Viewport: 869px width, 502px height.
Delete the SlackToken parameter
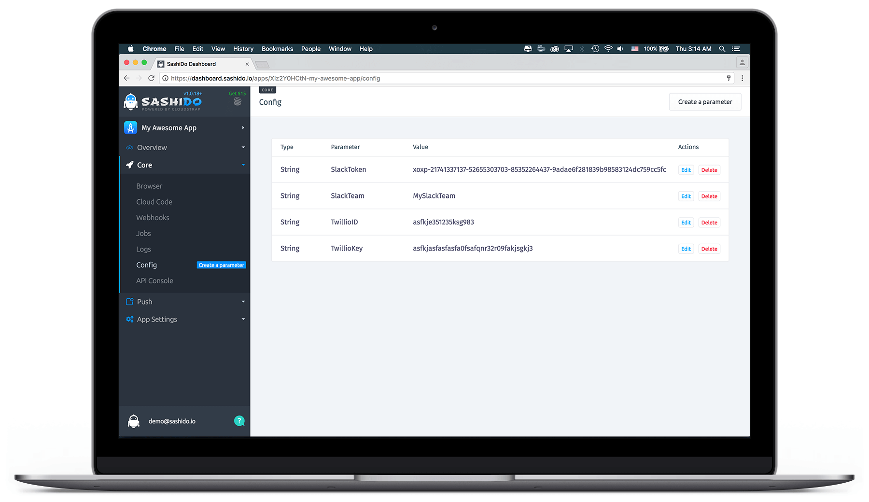(709, 170)
